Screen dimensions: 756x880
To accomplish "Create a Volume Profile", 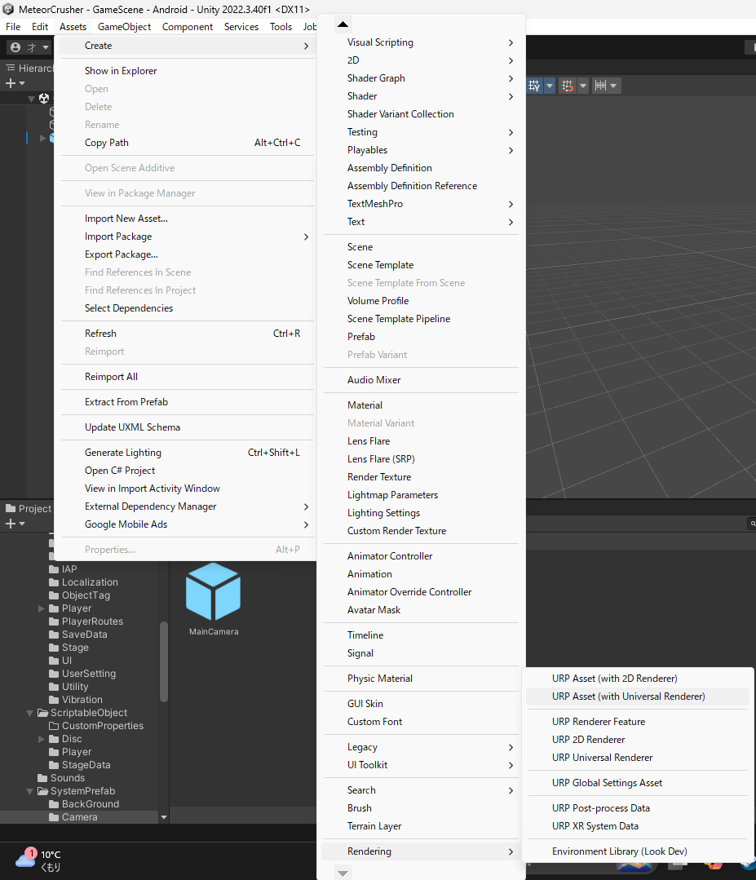I will tap(421, 301).
